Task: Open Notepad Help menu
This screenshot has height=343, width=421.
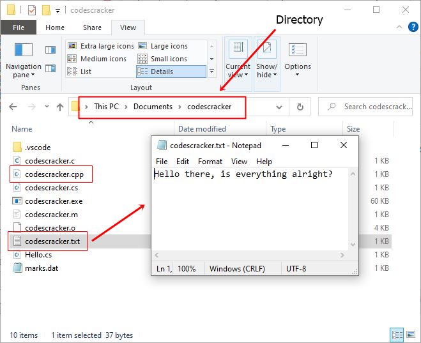Action: [264, 162]
